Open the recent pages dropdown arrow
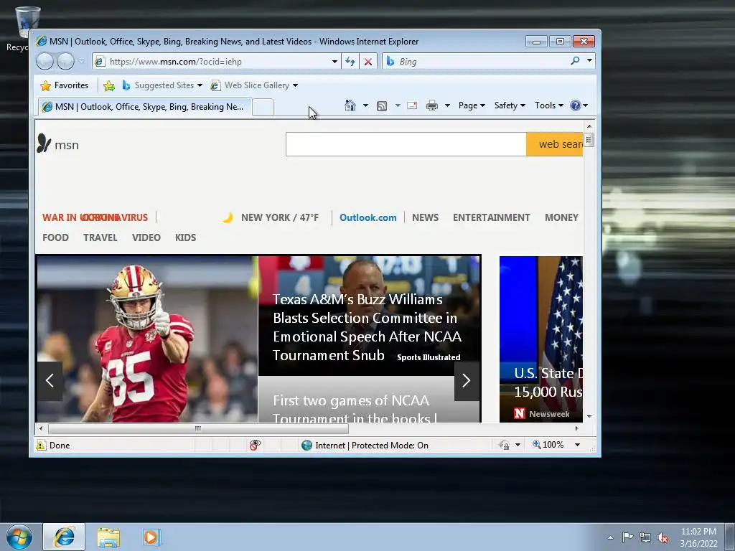 click(x=82, y=62)
